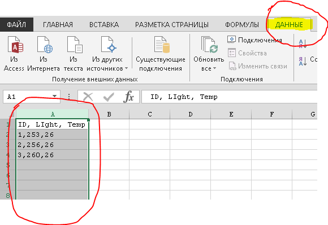Select the column F header
Viewport: 328px width, 225px height.
pyautogui.click(x=271, y=114)
